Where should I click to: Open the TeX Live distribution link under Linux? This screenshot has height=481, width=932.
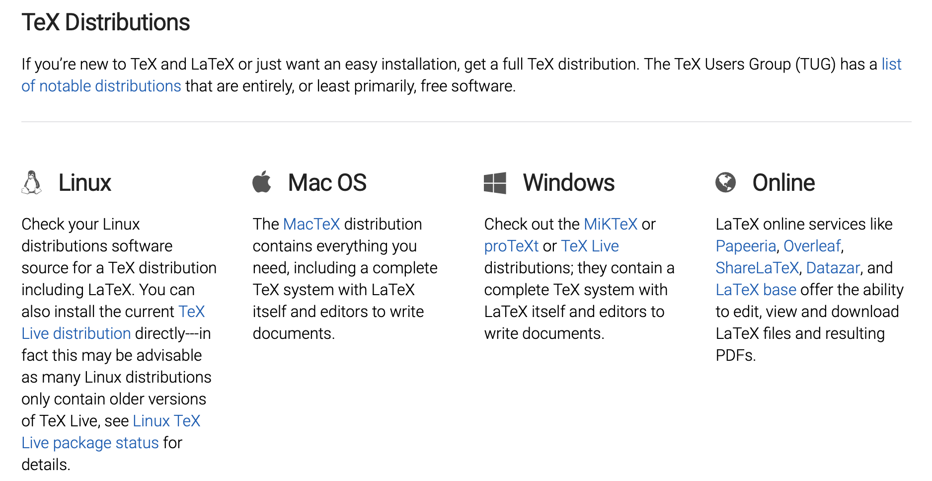tap(76, 333)
